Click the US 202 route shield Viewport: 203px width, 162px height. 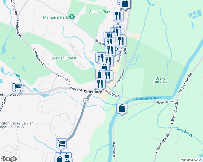86,100
